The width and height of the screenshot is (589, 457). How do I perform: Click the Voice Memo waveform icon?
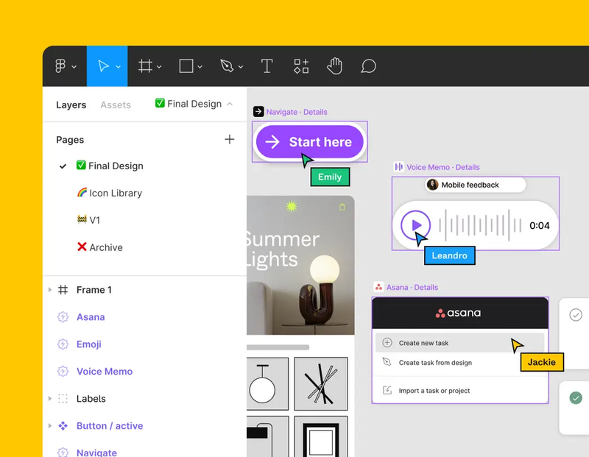(x=398, y=166)
